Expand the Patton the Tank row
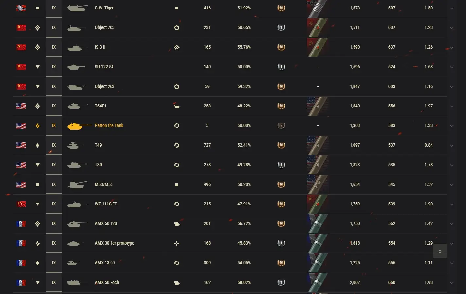The width and height of the screenshot is (466, 294). click(451, 126)
